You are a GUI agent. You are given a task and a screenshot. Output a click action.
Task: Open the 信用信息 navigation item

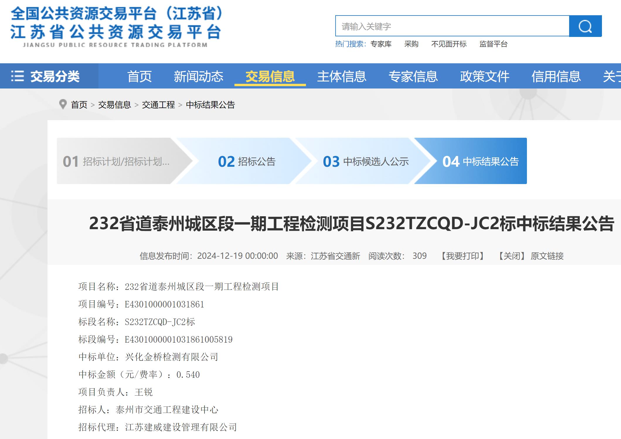pos(556,76)
